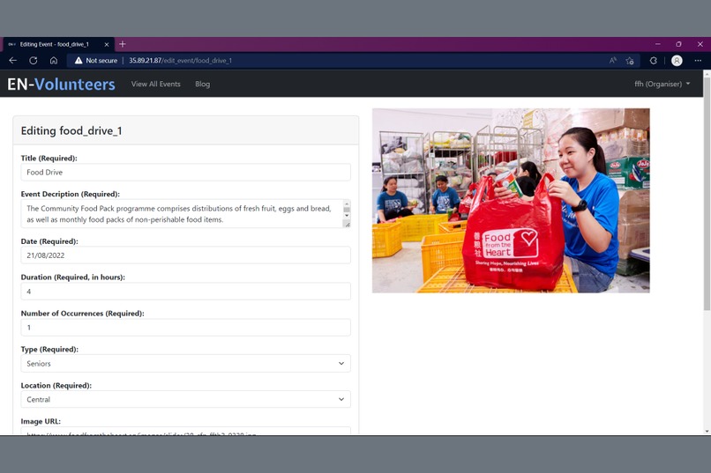This screenshot has width=711, height=473.
Task: Click the description textarea resize handle
Action: click(348, 224)
